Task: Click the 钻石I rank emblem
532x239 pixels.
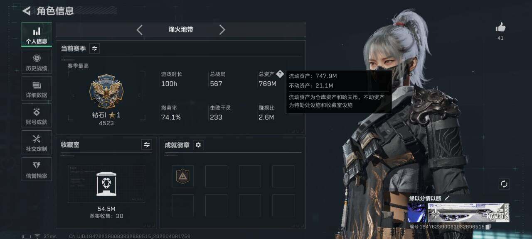Action: pos(106,91)
